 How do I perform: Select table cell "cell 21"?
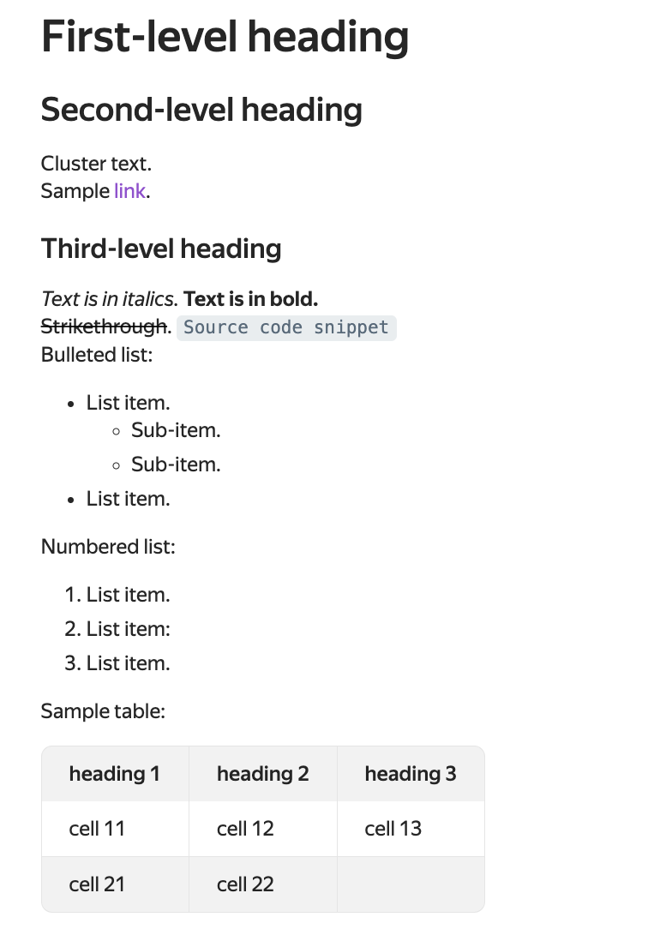point(97,884)
